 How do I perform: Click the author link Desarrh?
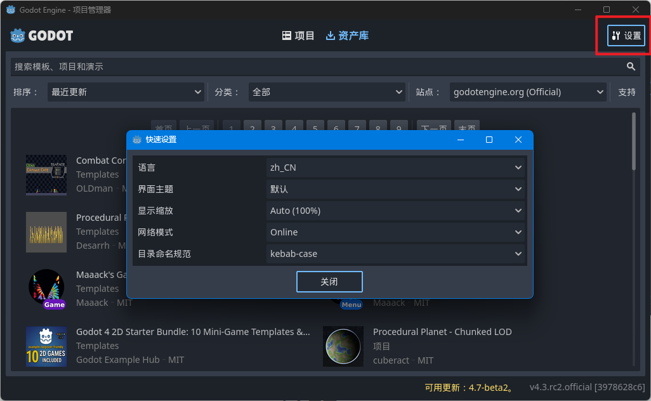tap(93, 246)
